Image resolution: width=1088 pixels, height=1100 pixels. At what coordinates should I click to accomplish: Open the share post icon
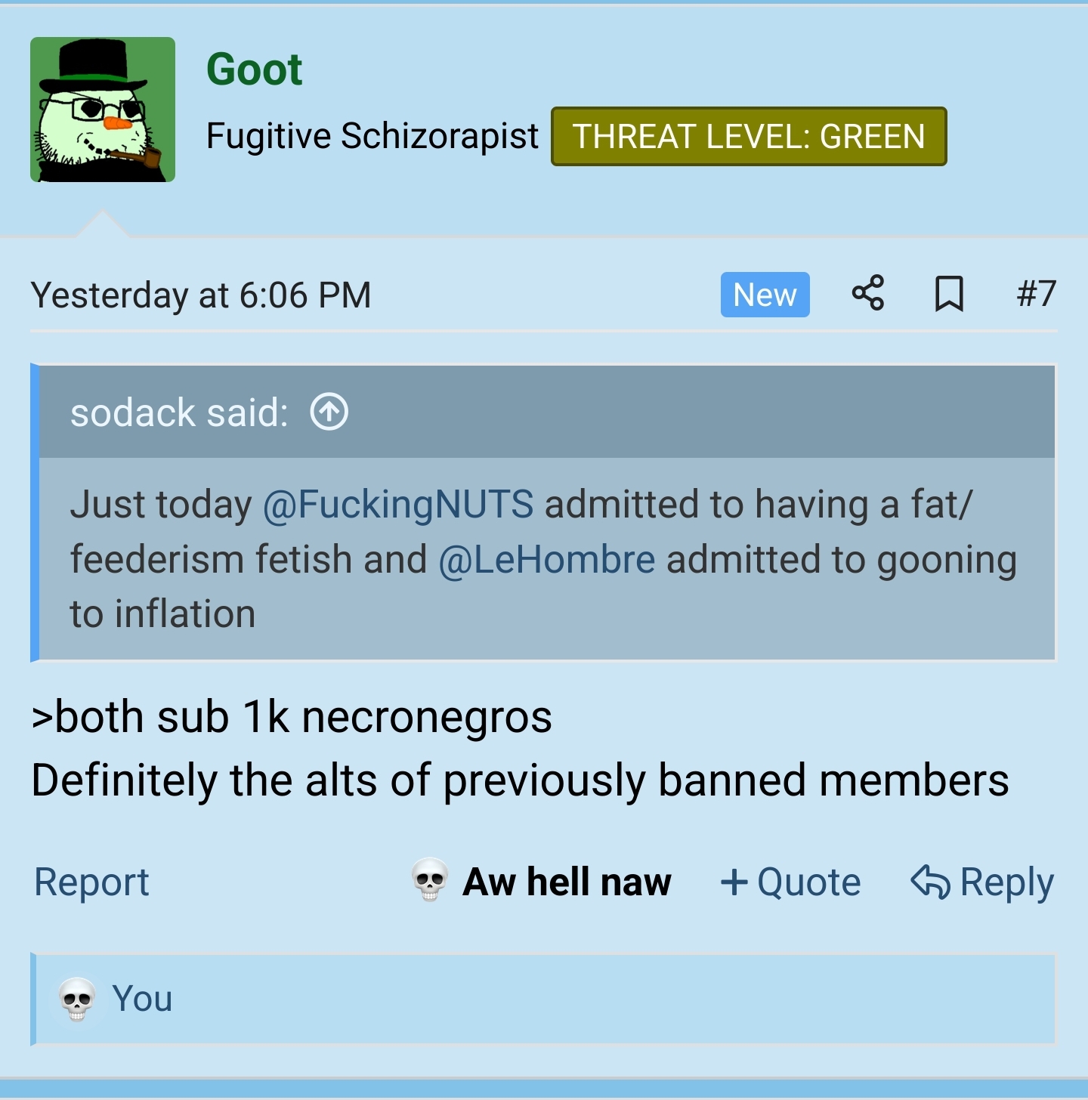coord(868,293)
